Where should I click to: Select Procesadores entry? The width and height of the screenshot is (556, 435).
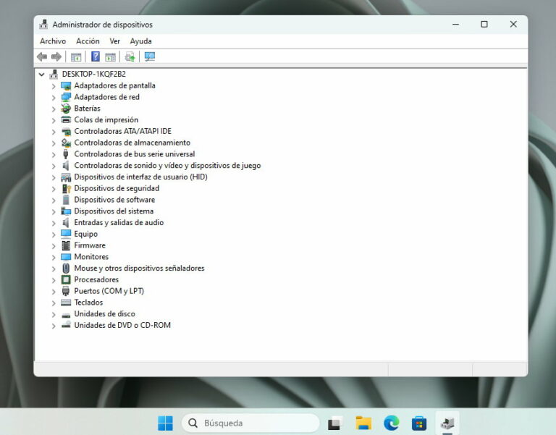coord(96,279)
